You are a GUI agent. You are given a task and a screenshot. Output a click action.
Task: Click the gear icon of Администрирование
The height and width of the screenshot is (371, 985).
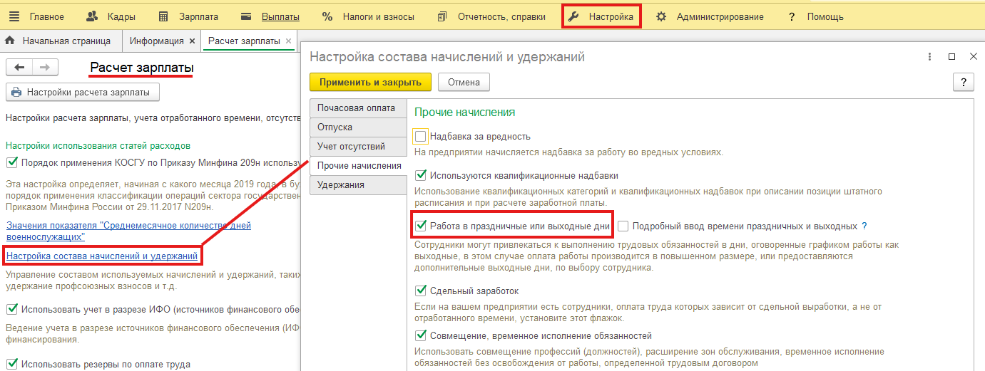coord(661,16)
